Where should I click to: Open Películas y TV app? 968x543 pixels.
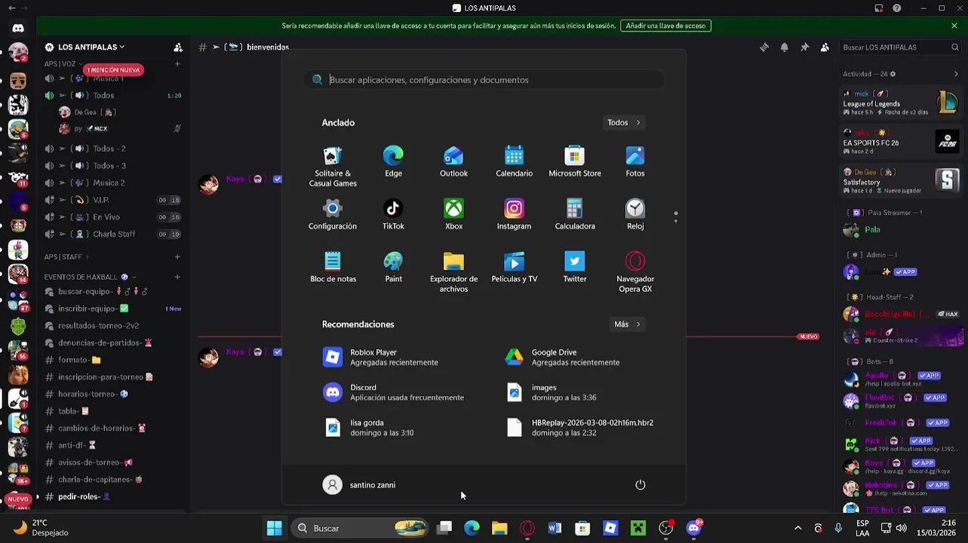pos(514,268)
